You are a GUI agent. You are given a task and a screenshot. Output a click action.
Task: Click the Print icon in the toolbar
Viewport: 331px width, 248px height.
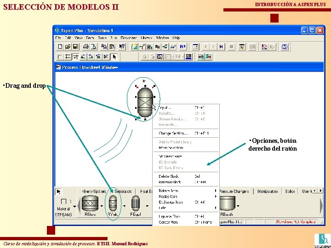point(86,46)
